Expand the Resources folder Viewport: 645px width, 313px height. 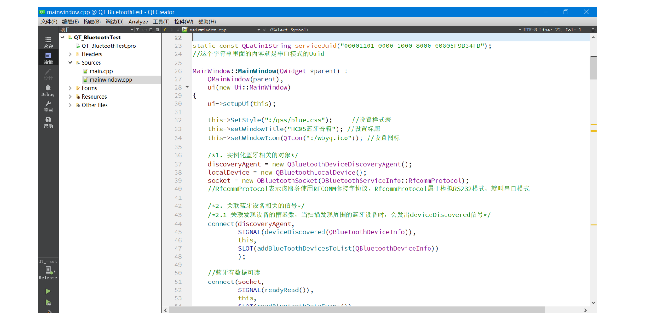(x=70, y=97)
